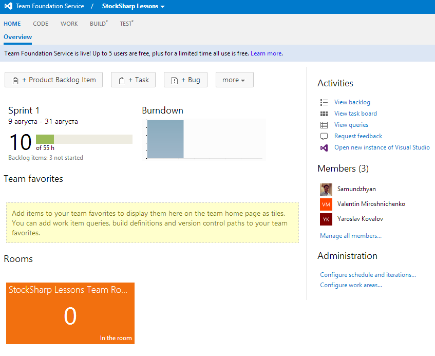
Task: Open the WORK tab
Action: (69, 24)
